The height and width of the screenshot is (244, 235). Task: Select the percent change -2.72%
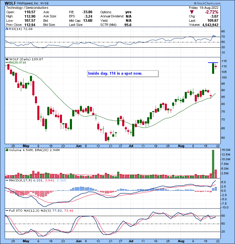pyautogui.click(x=212, y=12)
